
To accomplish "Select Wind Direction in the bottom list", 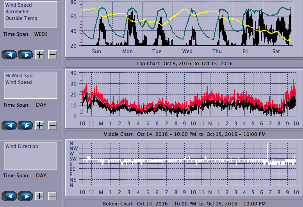I will (21, 146).
